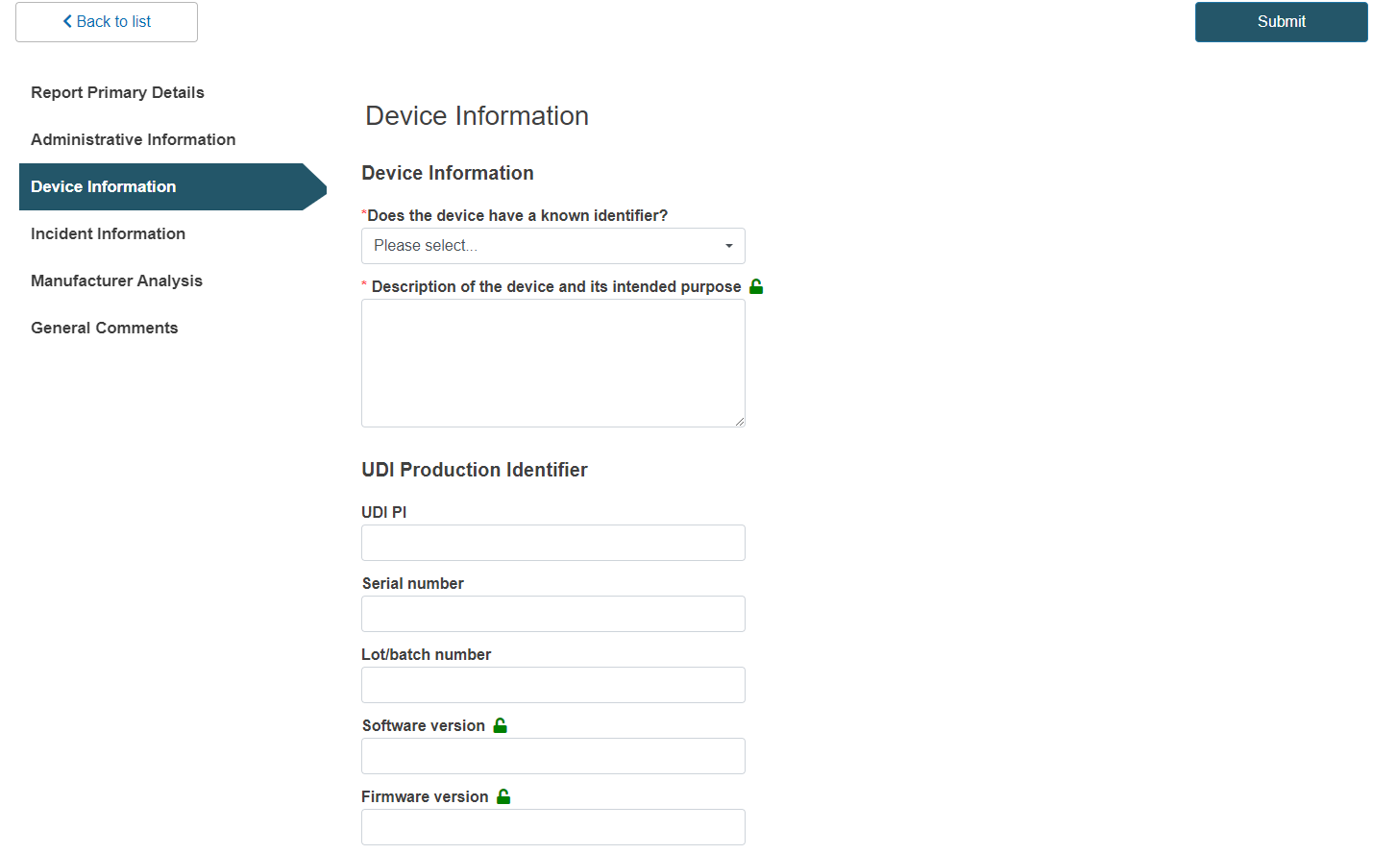The width and height of the screenshot is (1397, 854).
Task: Focus the Firmware version input
Action: pyautogui.click(x=552, y=827)
